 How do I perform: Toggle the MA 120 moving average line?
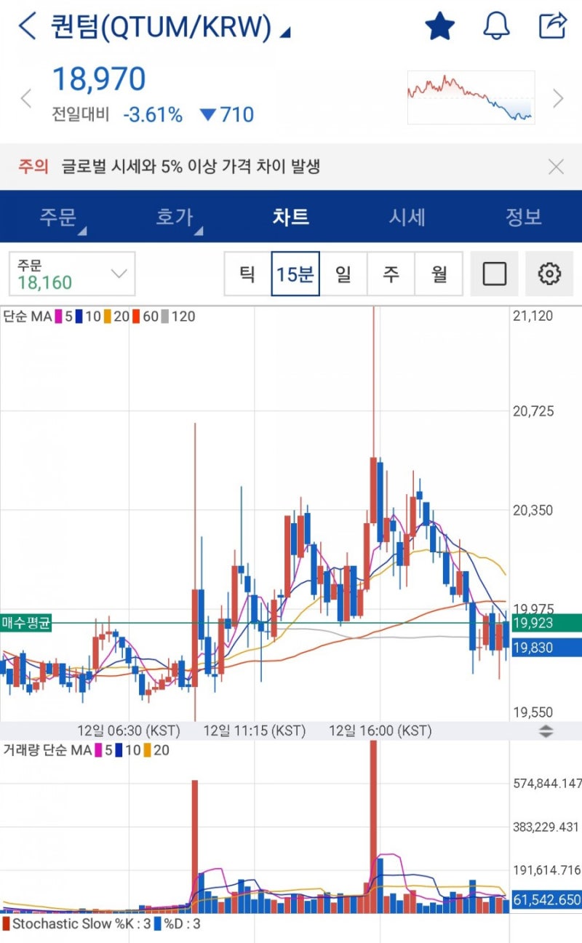pos(173,317)
